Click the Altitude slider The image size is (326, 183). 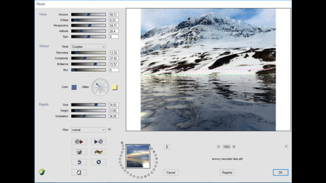88,31
